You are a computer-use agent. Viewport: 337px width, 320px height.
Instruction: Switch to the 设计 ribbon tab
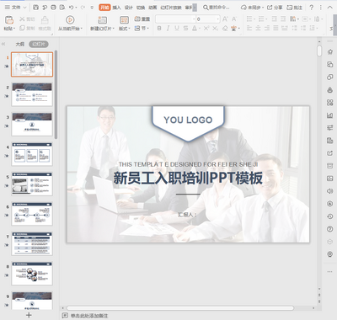[129, 8]
